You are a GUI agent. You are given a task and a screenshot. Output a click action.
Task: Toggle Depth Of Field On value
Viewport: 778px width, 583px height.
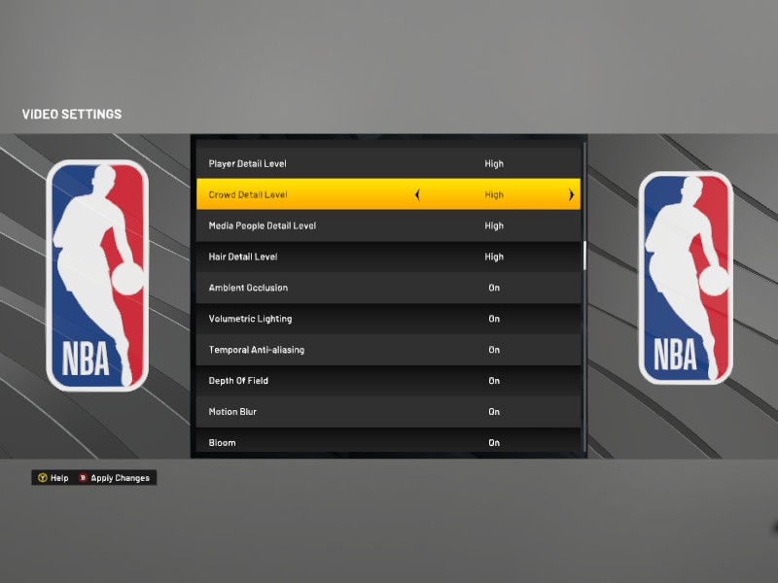pos(494,381)
